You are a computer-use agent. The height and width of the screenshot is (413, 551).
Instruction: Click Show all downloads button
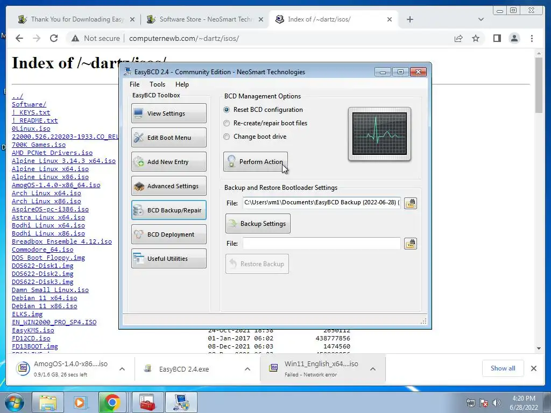click(503, 368)
